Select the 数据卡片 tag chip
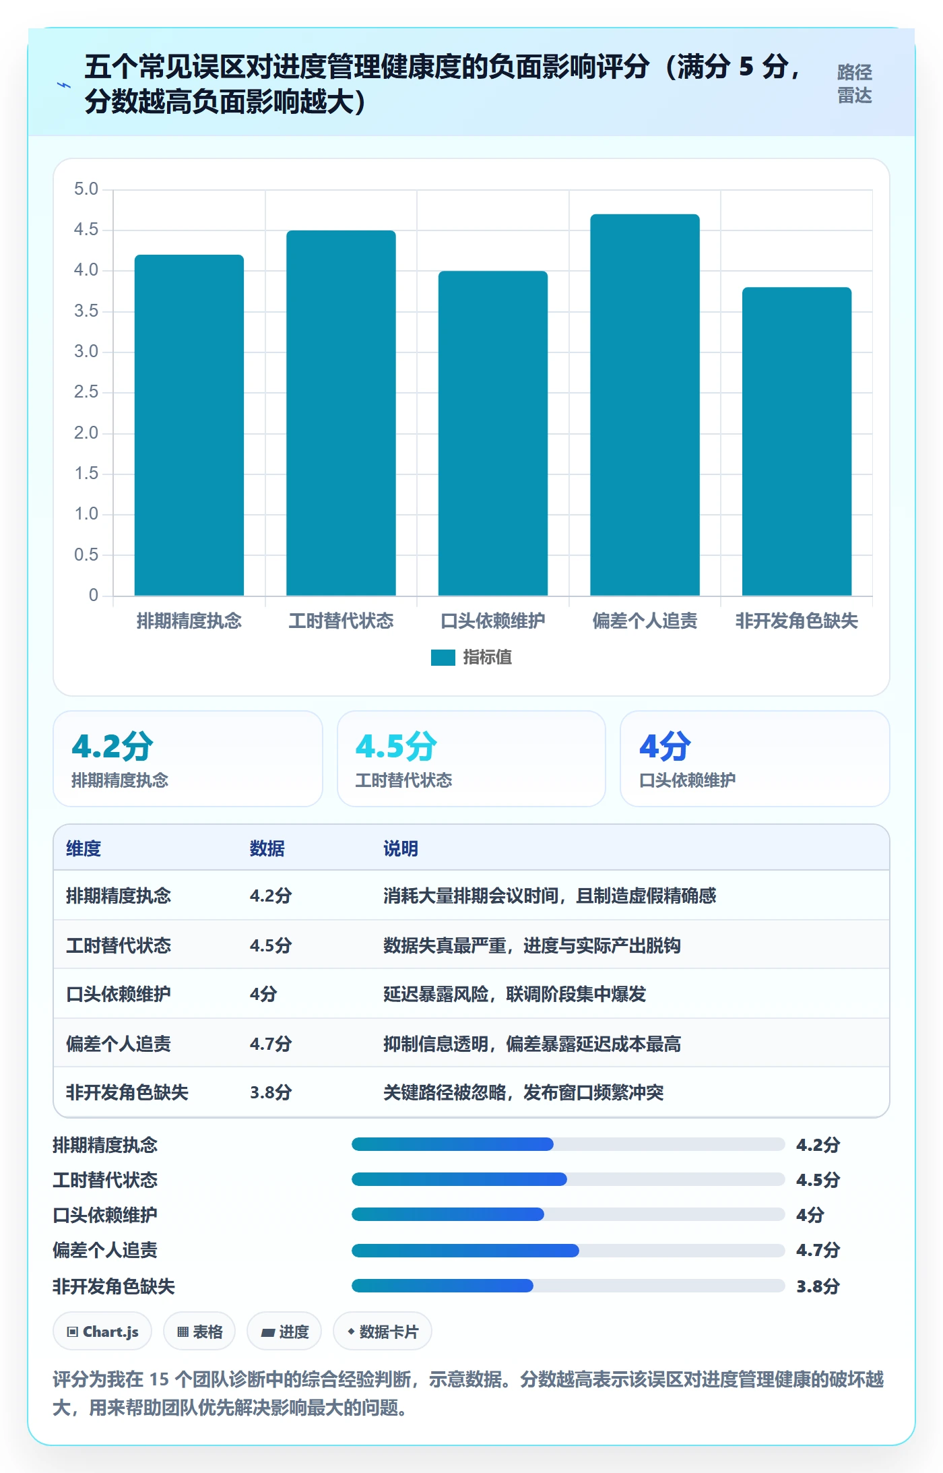943x1473 pixels. click(383, 1331)
